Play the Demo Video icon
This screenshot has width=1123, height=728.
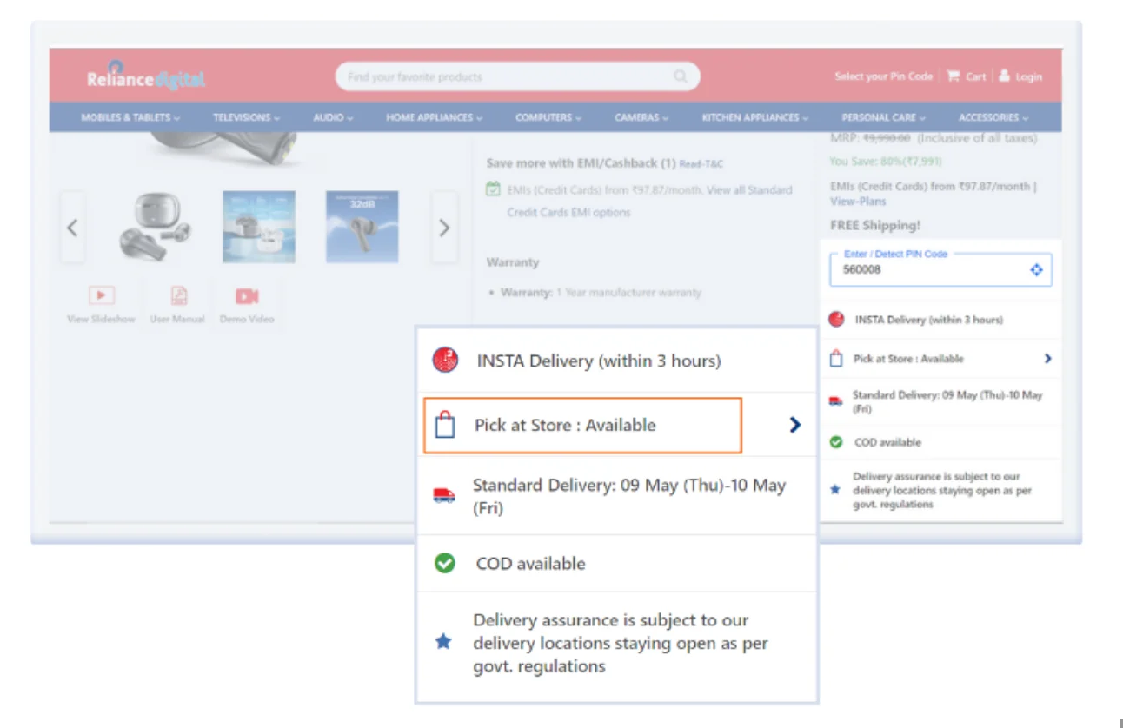pyautogui.click(x=247, y=296)
